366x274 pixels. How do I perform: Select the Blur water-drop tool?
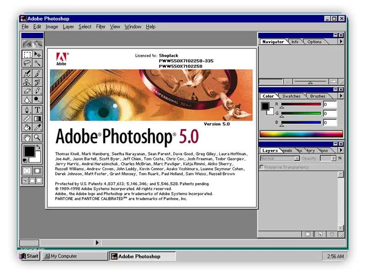click(27, 100)
